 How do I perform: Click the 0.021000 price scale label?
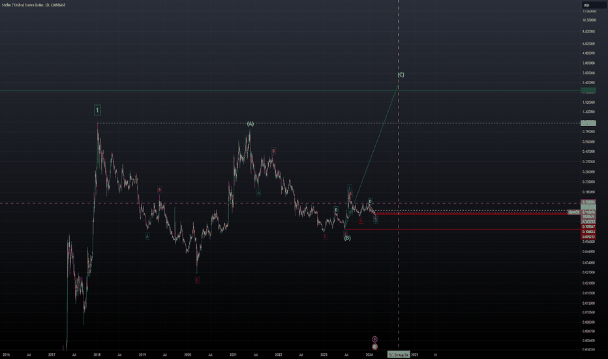[589, 283]
